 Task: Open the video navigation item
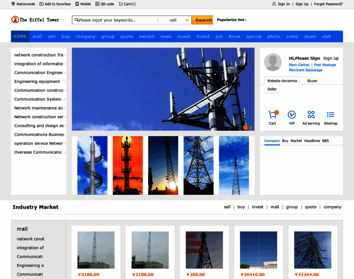[x=292, y=36]
